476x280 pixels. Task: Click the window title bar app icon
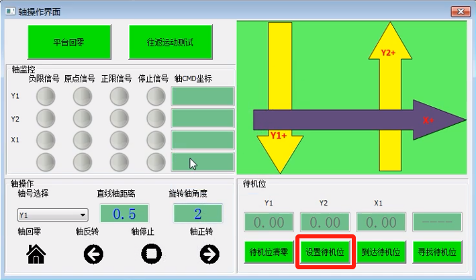pos(9,10)
